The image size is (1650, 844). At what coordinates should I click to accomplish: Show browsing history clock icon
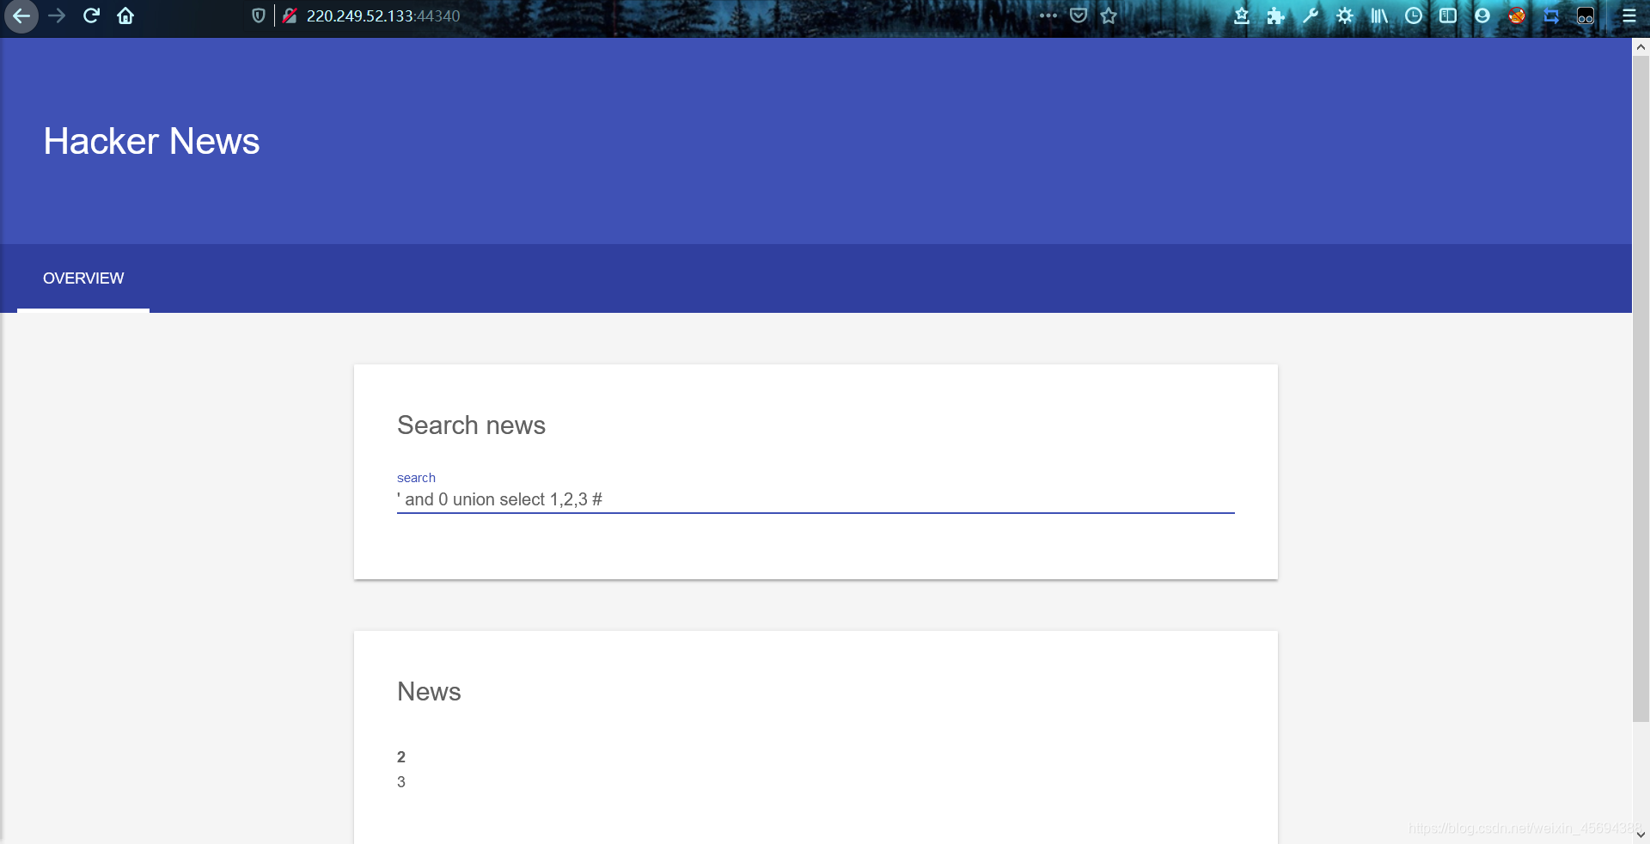coord(1414,15)
